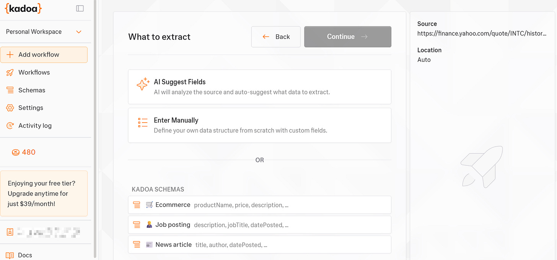Click the Enter Manually list icon
557x260 pixels.
click(143, 123)
